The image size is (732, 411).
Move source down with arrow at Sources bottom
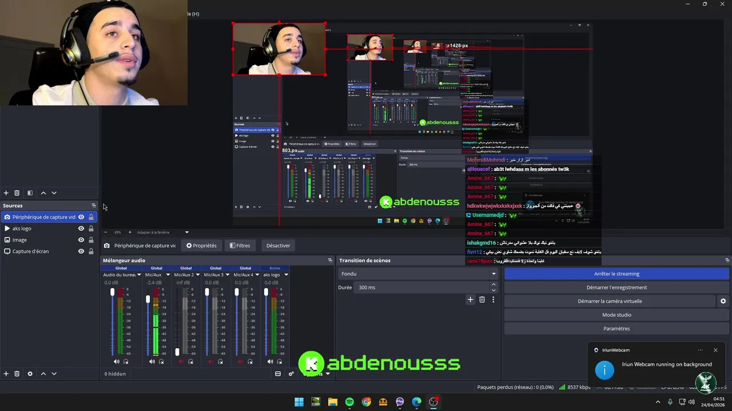tap(54, 374)
